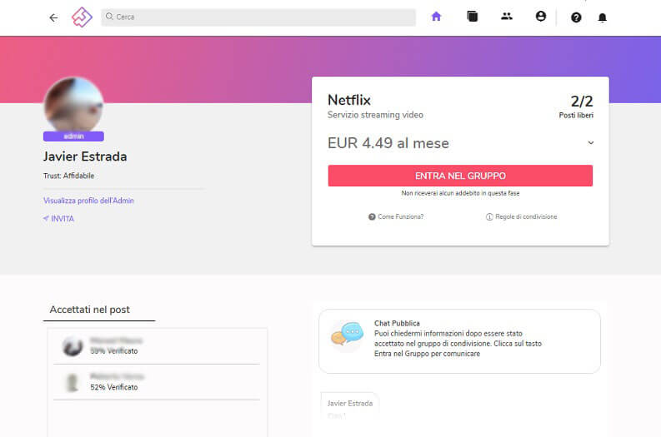Click the Chat Pubblica speech bubbles icon

(x=347, y=335)
